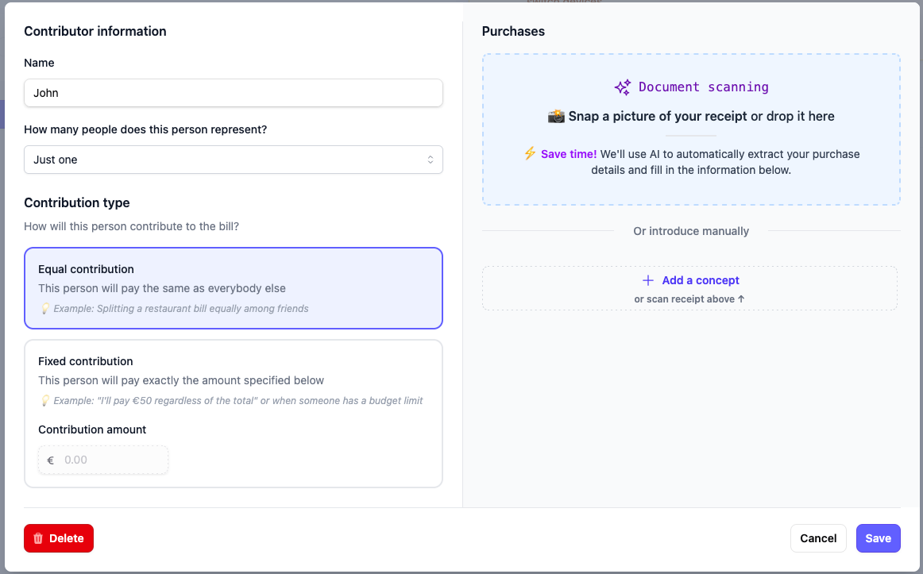Viewport: 923px width, 574px height.
Task: Click the lightbulb icon in Fixed contribution example
Action: point(45,400)
